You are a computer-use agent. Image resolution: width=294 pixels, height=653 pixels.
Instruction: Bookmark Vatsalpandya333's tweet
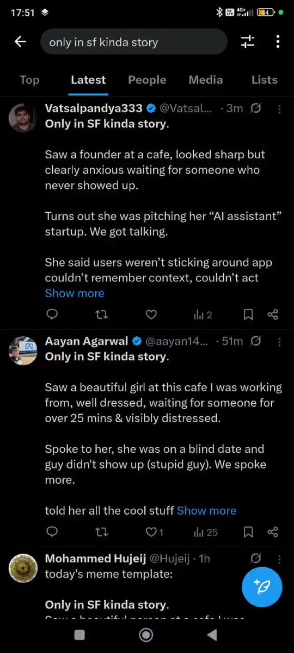[x=248, y=315]
